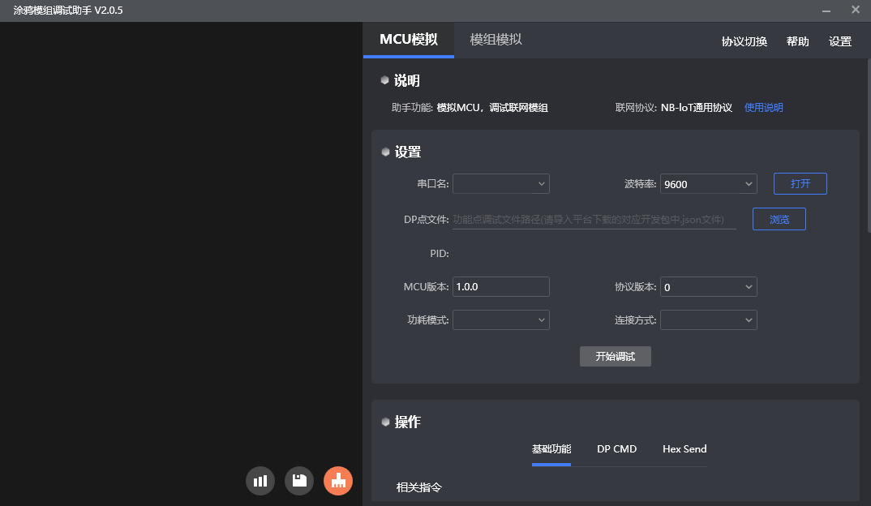Screen dimensions: 871x506
Task: Select the MCU模拟 tab
Action: click(409, 38)
